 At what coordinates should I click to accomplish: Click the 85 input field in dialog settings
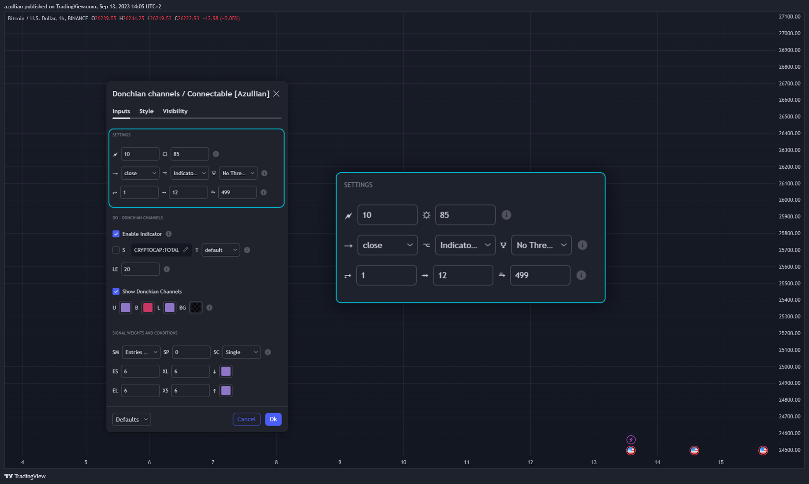190,154
